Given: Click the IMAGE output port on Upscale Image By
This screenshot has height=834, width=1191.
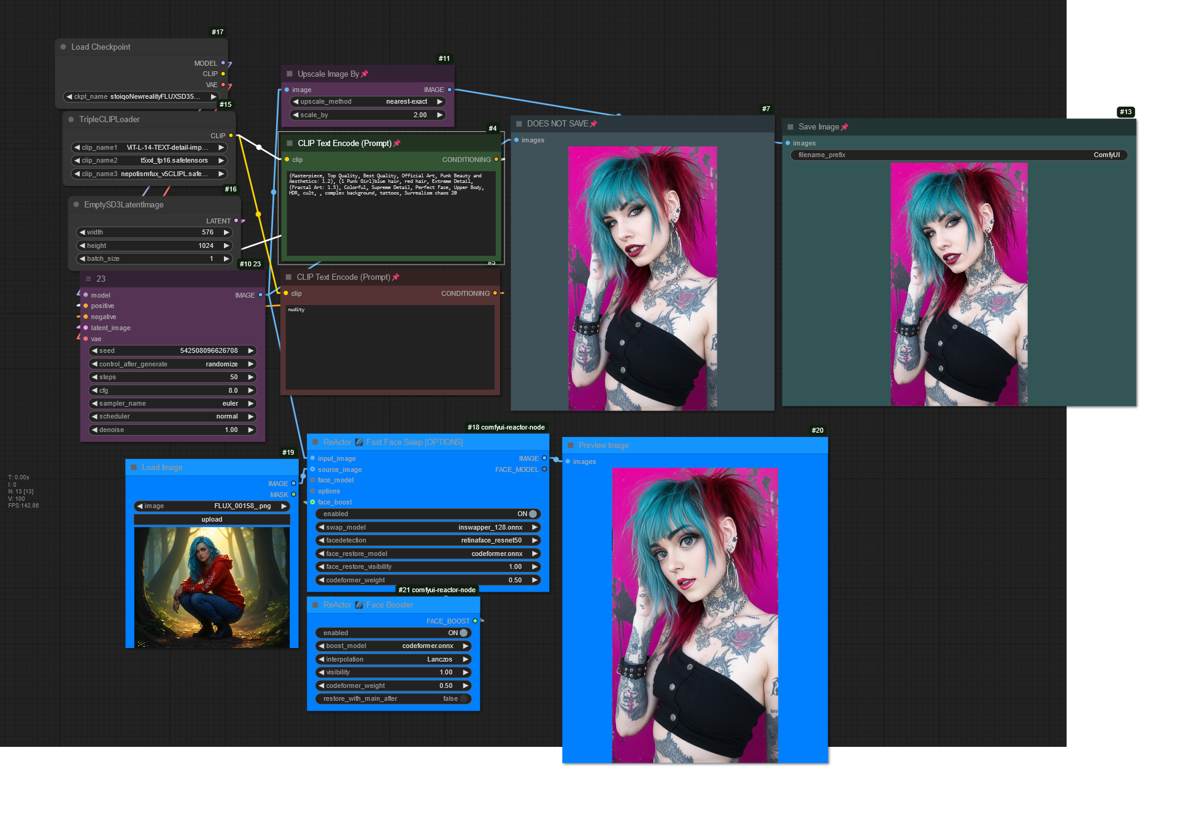Looking at the screenshot, I should tap(449, 90).
